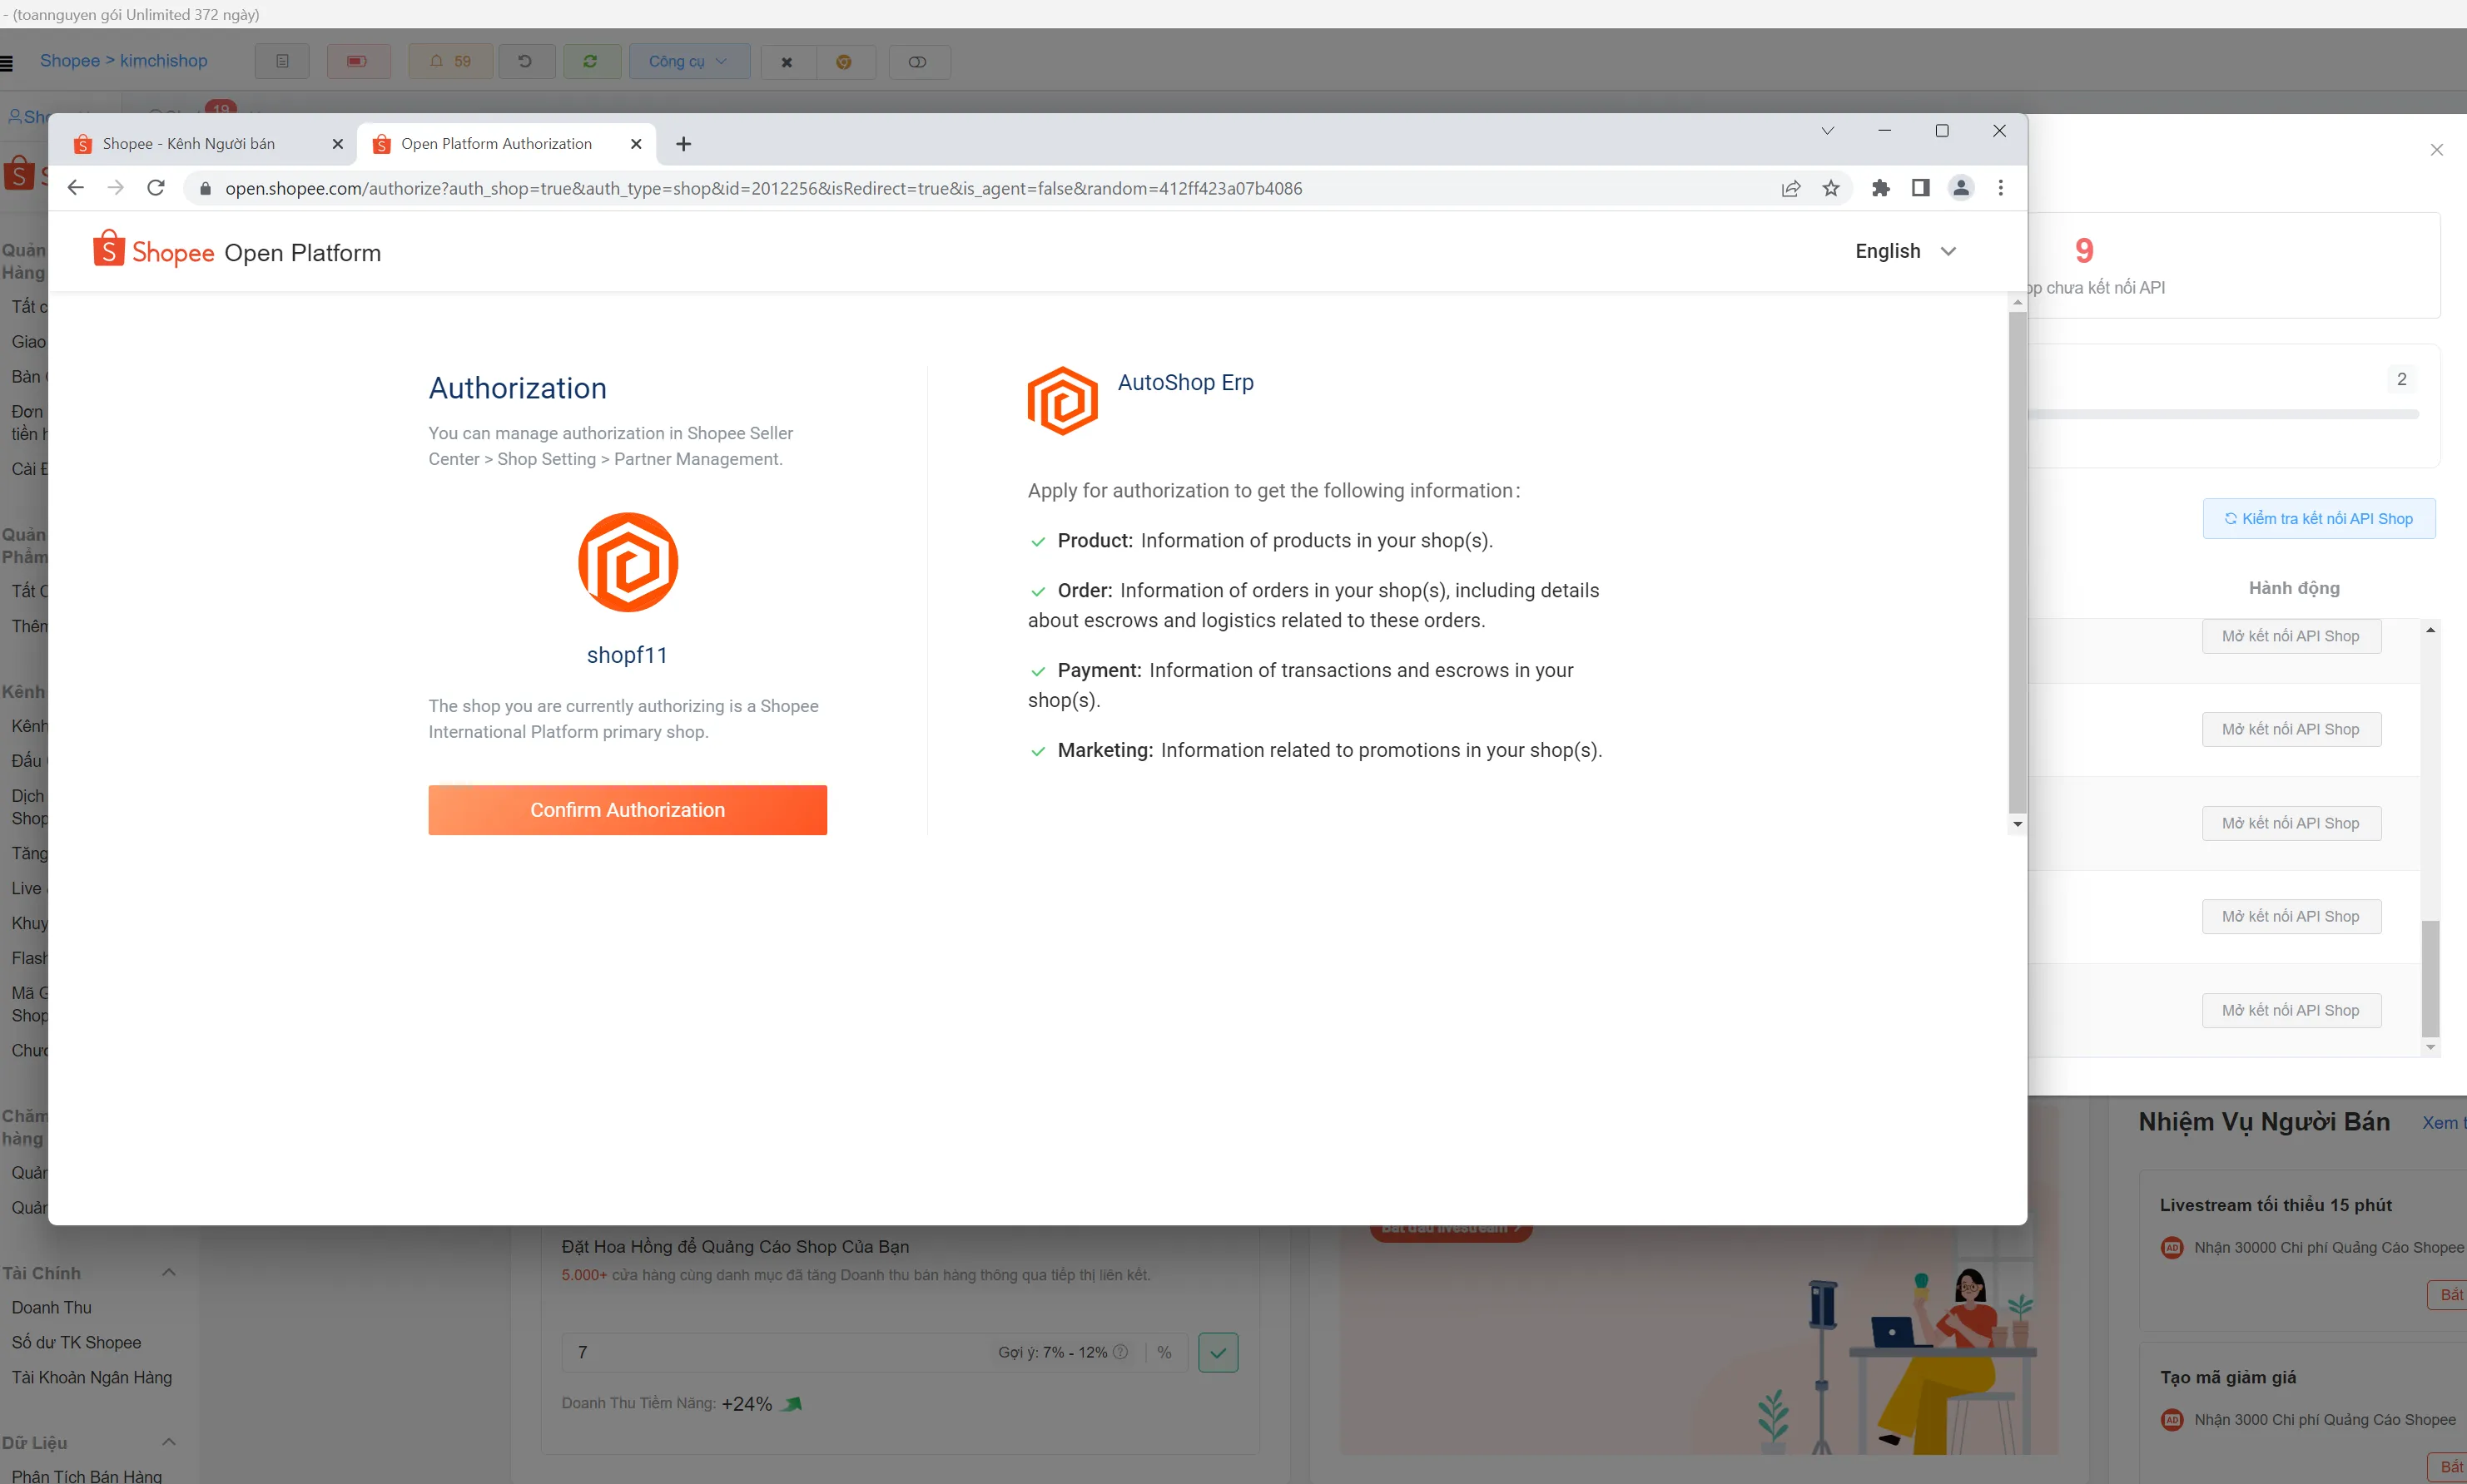
Task: Click the X button in app toolbar
Action: click(x=787, y=62)
